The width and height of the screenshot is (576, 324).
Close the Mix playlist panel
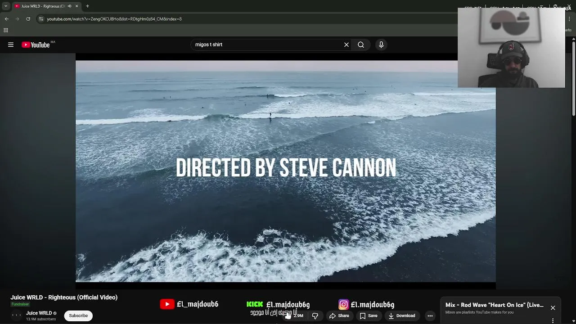pos(553,308)
